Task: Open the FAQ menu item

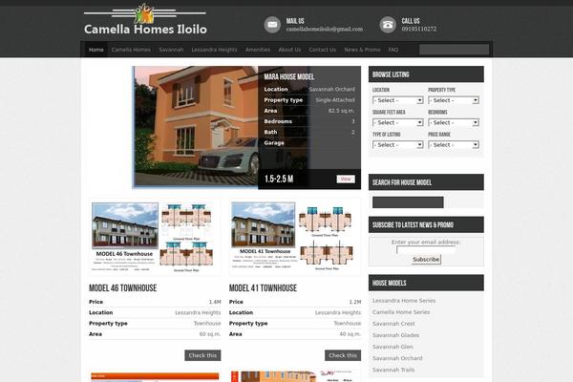Action: tap(393, 50)
